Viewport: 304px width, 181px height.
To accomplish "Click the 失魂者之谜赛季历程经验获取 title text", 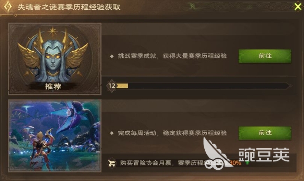I will coord(69,7).
